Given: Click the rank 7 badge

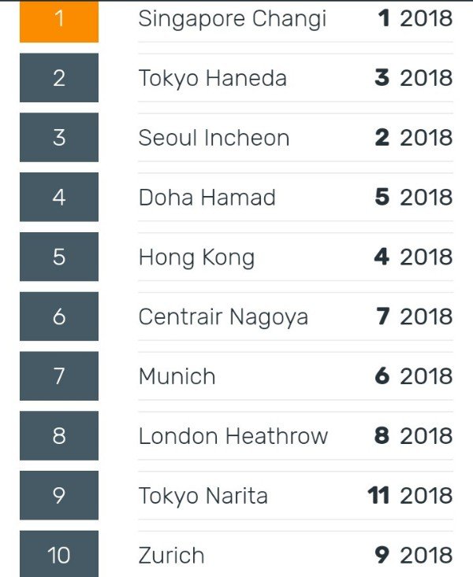Looking at the screenshot, I should 59,375.
